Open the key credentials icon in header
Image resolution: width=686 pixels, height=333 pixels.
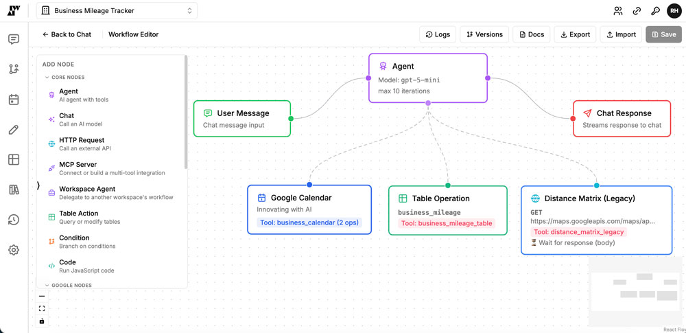(x=655, y=11)
